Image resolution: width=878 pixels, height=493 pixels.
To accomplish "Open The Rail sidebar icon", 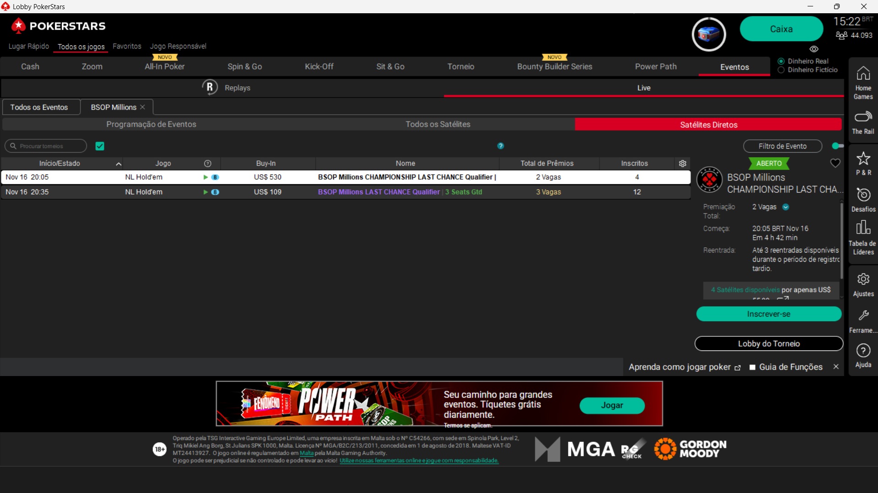I will (x=863, y=122).
